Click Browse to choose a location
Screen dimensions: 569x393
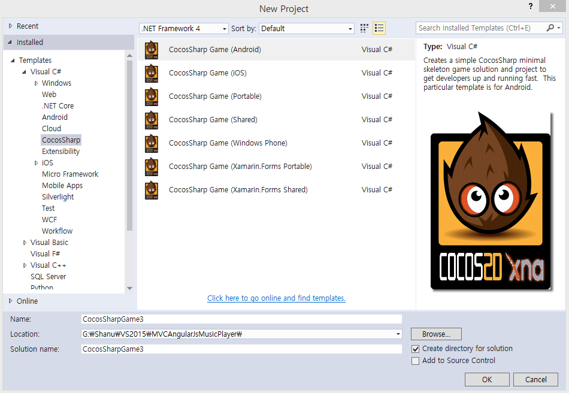coord(436,334)
